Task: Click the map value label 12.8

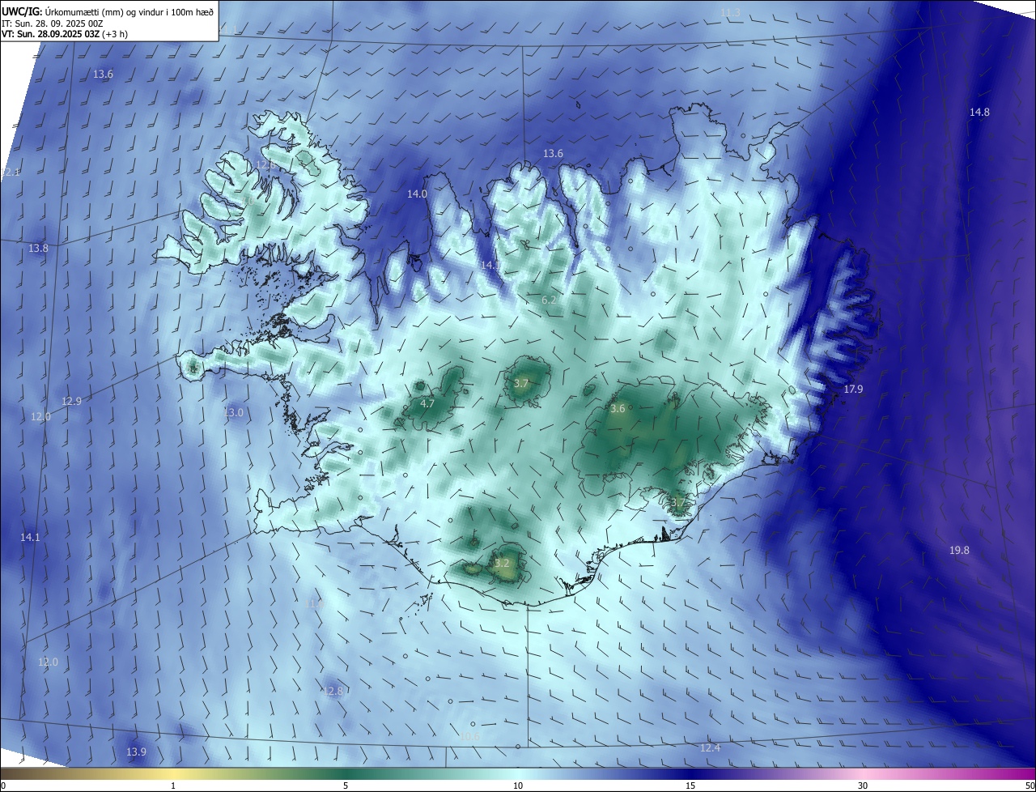Action: pyautogui.click(x=333, y=691)
